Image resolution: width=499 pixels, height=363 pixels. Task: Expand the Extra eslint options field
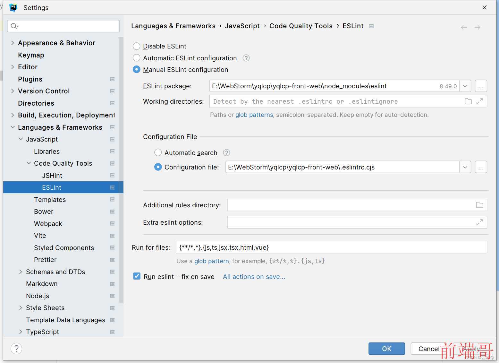click(x=479, y=222)
